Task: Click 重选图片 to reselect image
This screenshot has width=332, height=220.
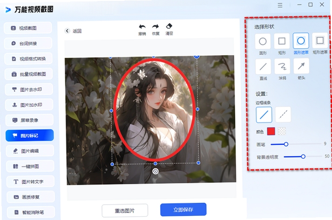Action: pyautogui.click(x=125, y=211)
